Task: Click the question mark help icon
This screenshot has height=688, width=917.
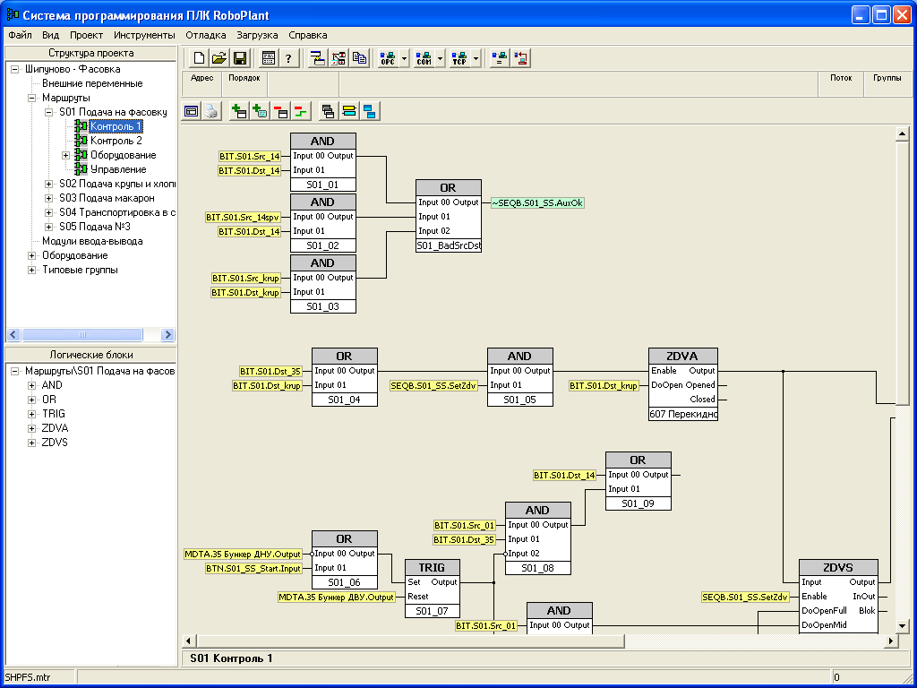Action: 288,58
